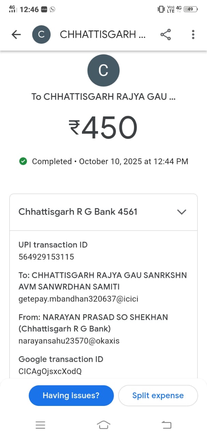This screenshot has width=207, height=437.
Task: Open the three-dot overflow menu
Action: 193,34
